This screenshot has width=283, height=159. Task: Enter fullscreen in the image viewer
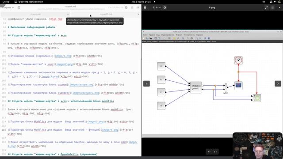[266, 8]
